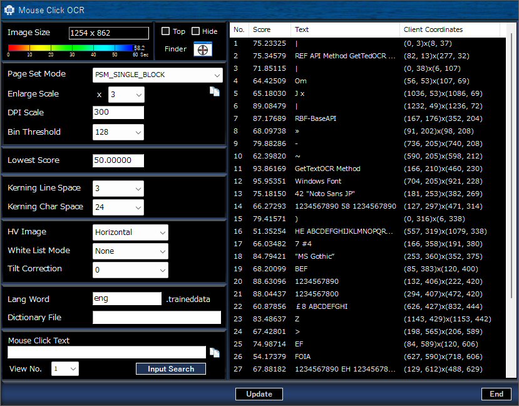Open the Enlarge Scale value dropdown
The height and width of the screenshot is (406, 519).
(x=126, y=94)
